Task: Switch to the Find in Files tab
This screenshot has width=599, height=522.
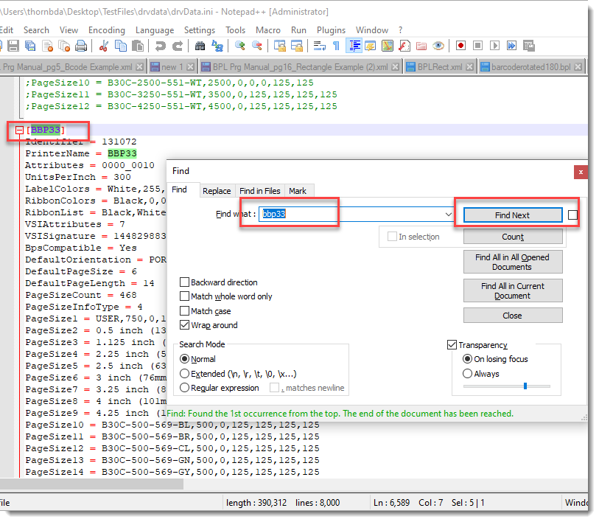Action: click(x=259, y=191)
